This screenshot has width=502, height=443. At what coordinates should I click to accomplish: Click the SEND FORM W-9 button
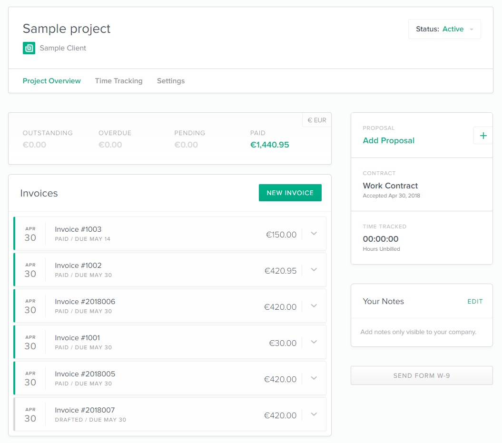(x=422, y=375)
